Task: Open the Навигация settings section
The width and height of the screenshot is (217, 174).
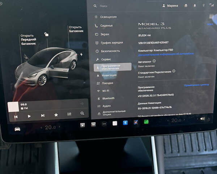Action: [109, 75]
